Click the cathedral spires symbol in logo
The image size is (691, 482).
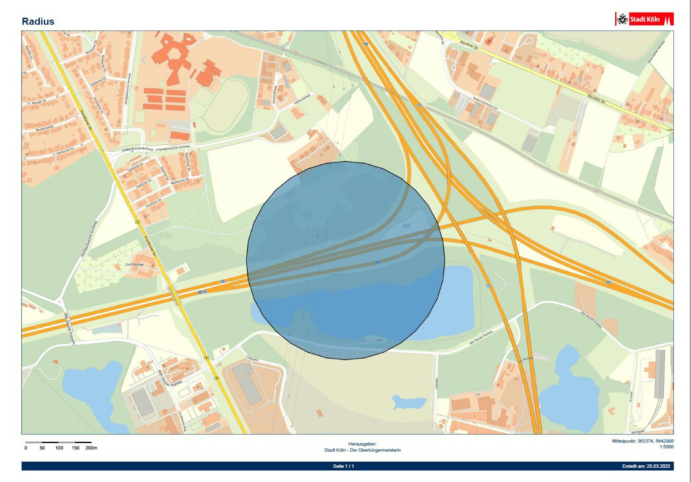click(x=668, y=19)
